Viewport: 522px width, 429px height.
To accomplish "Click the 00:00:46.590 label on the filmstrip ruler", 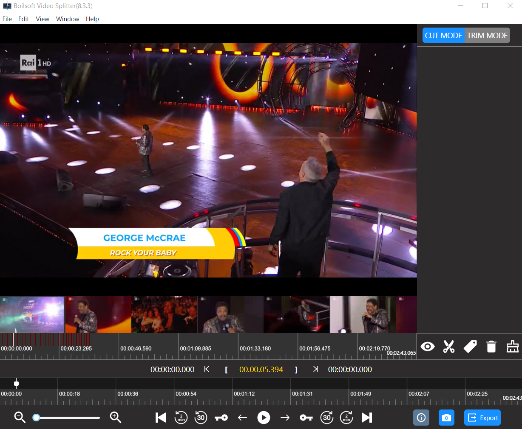I will 136,348.
